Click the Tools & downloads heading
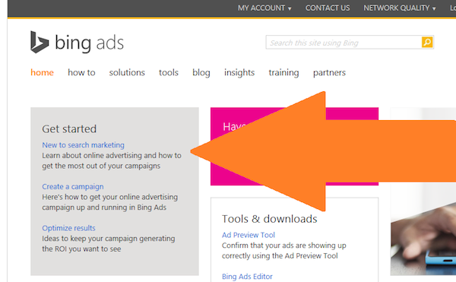Screen dimensions: 456x282 (270, 219)
